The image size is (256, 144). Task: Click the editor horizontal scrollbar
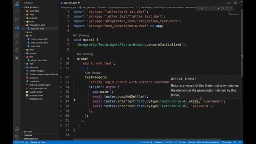point(147,140)
